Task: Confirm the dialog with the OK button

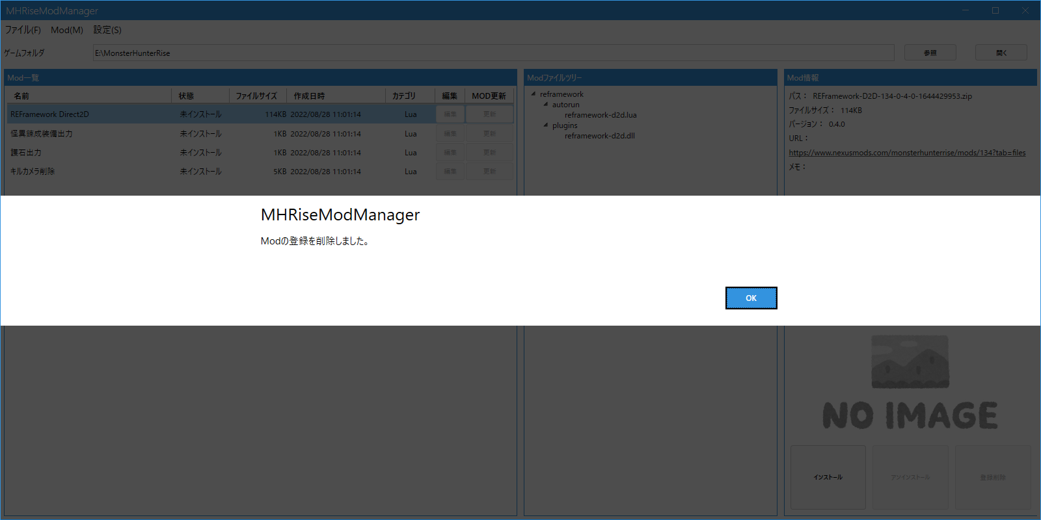Action: [751, 298]
